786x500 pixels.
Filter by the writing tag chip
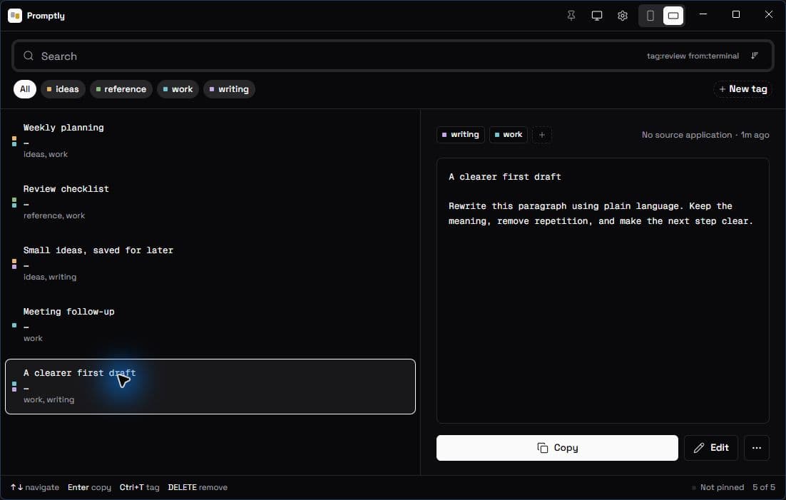pos(229,88)
